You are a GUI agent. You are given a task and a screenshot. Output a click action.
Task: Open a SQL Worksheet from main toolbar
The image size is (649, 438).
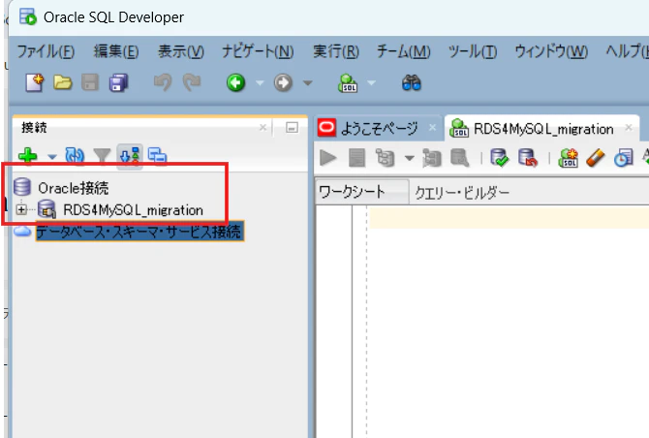348,82
